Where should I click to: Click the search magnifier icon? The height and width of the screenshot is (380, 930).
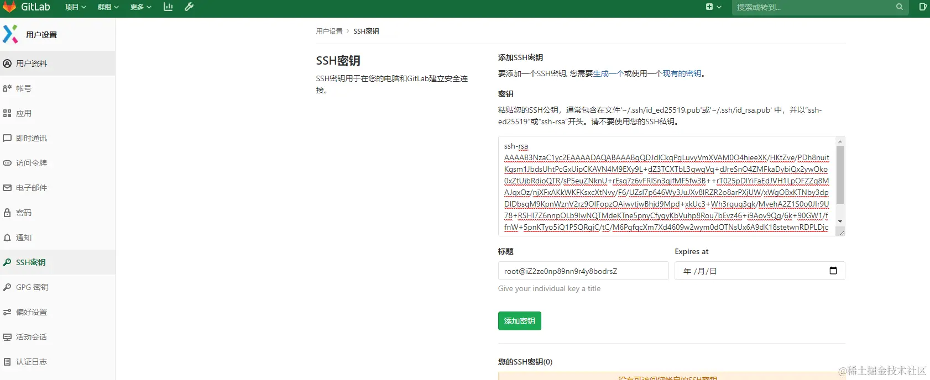coord(900,7)
